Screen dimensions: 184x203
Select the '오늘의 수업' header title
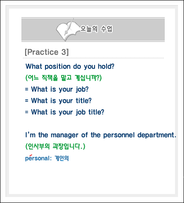tap(97, 29)
